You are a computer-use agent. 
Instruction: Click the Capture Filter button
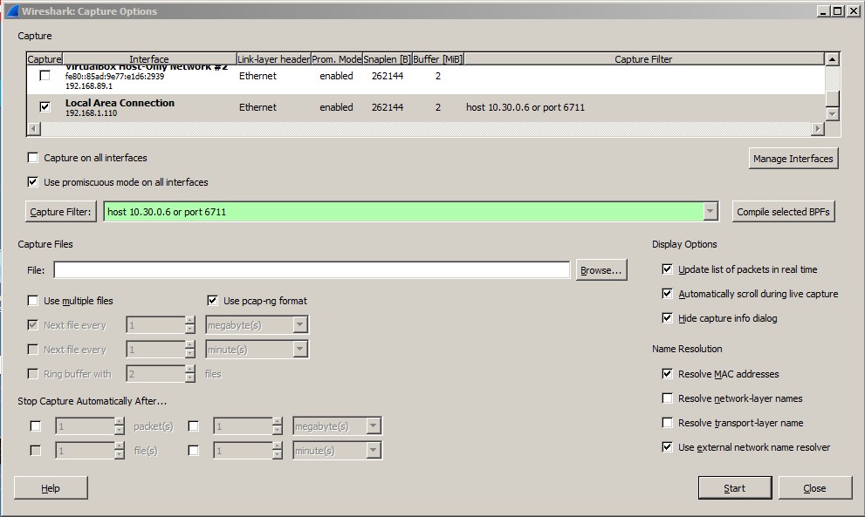61,212
